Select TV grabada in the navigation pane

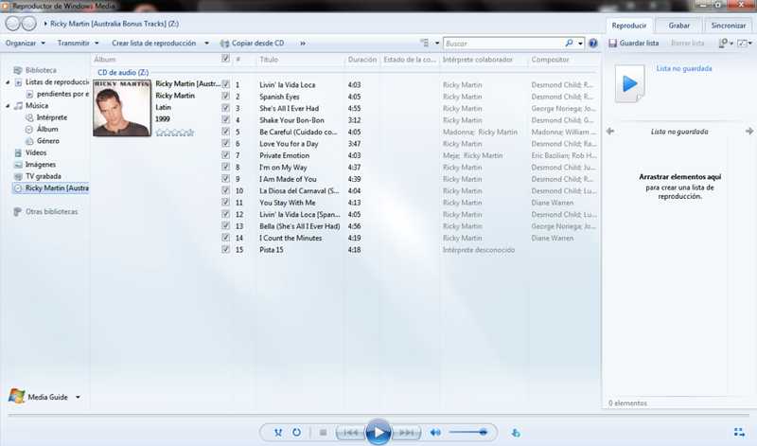(43, 176)
